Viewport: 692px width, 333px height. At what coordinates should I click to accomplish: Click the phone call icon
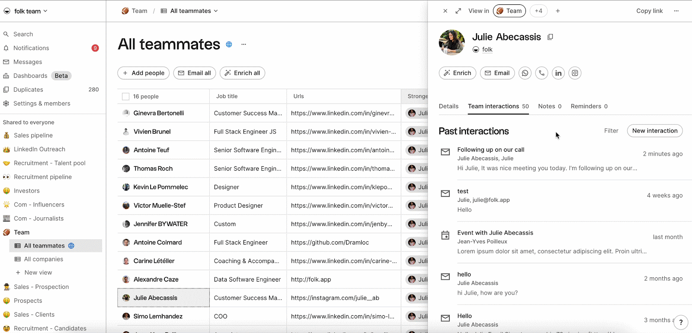tap(541, 73)
